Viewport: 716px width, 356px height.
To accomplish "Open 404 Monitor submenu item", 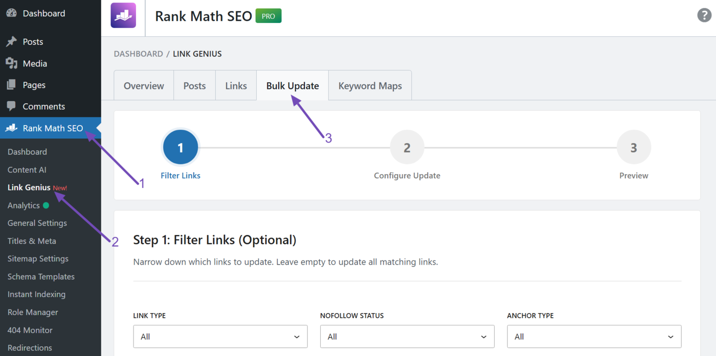I will (x=30, y=330).
